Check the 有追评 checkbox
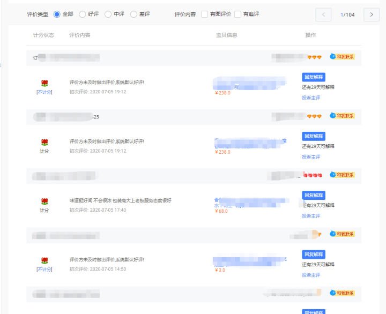386x314 pixels. (237, 14)
